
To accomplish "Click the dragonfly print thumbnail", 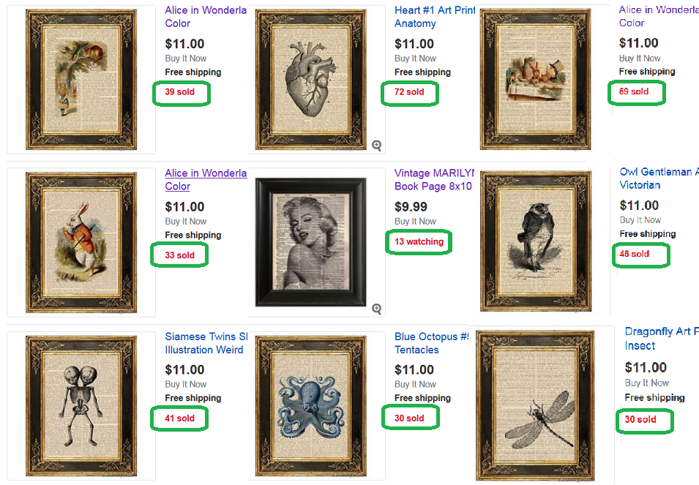I will click(x=535, y=406).
